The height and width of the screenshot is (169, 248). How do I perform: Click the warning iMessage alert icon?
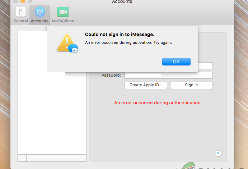click(x=67, y=43)
